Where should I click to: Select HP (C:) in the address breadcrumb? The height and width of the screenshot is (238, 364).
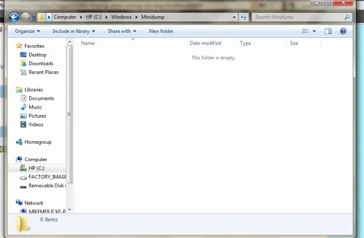click(94, 17)
